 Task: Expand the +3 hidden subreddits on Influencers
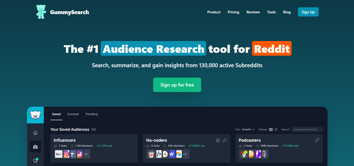86,154
